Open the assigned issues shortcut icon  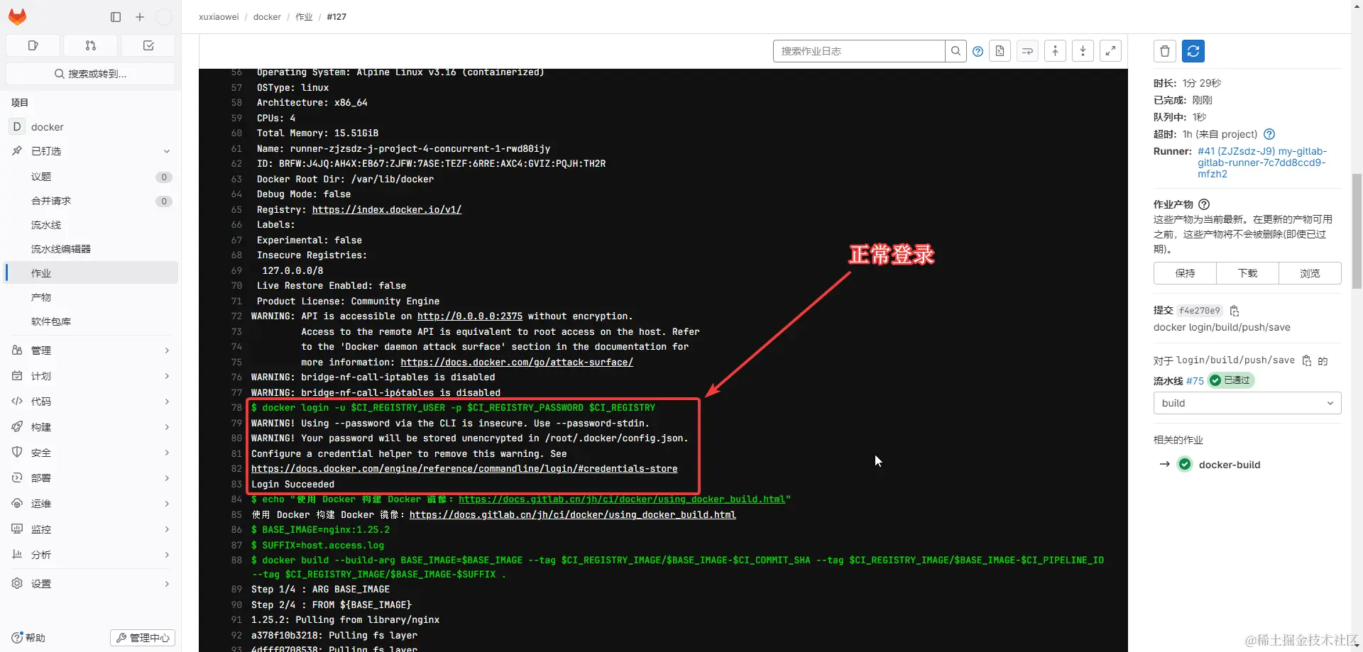point(33,45)
